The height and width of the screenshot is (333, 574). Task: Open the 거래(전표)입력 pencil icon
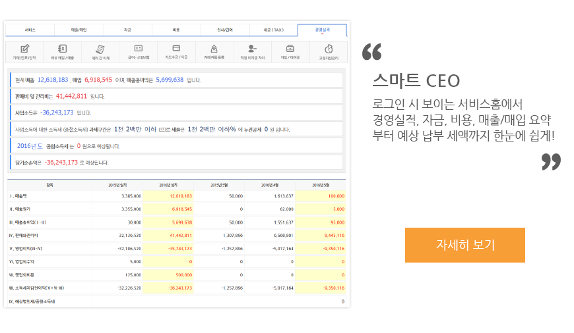(x=24, y=49)
